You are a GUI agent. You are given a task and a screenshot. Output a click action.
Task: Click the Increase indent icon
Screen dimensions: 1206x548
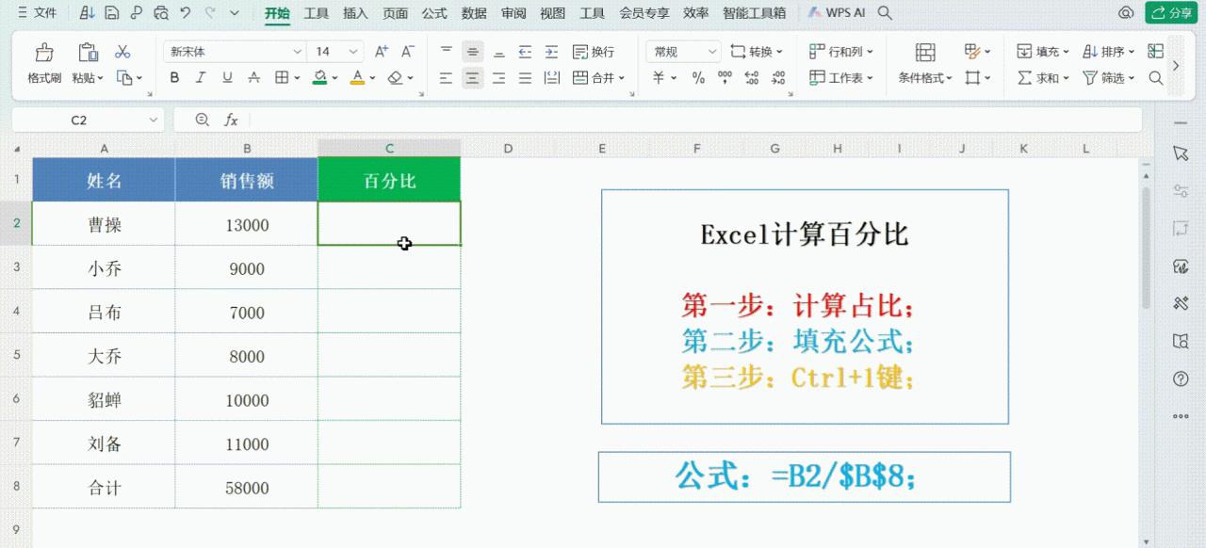tap(552, 52)
